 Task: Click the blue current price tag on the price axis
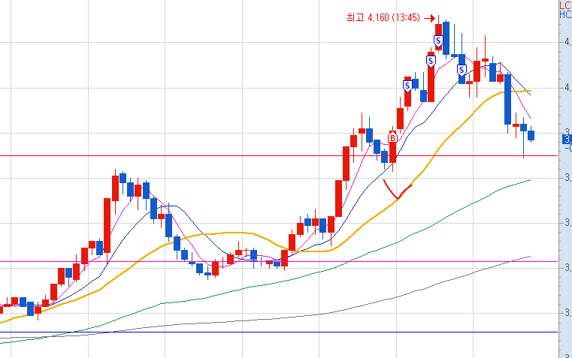click(x=567, y=139)
